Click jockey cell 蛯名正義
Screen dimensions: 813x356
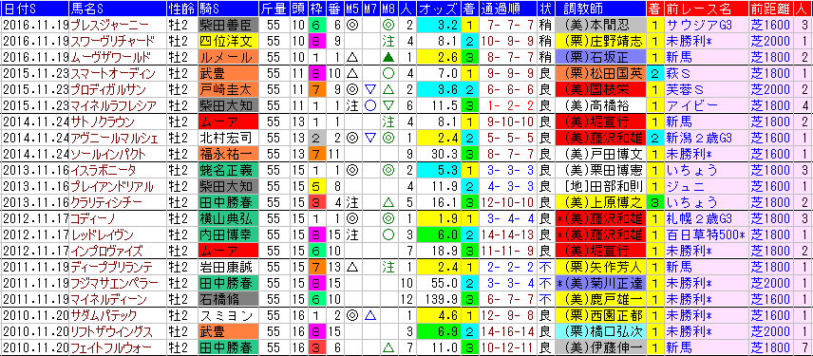pyautogui.click(x=228, y=170)
